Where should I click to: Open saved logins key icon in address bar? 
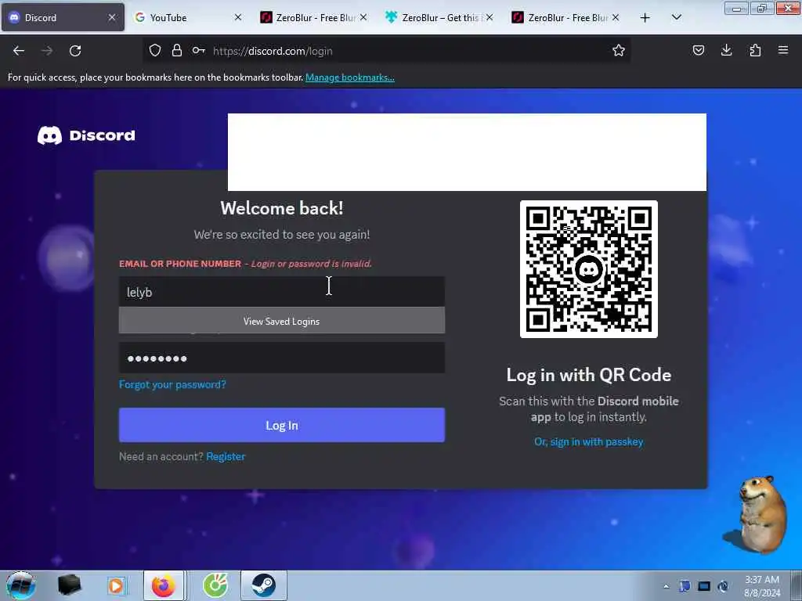[198, 51]
